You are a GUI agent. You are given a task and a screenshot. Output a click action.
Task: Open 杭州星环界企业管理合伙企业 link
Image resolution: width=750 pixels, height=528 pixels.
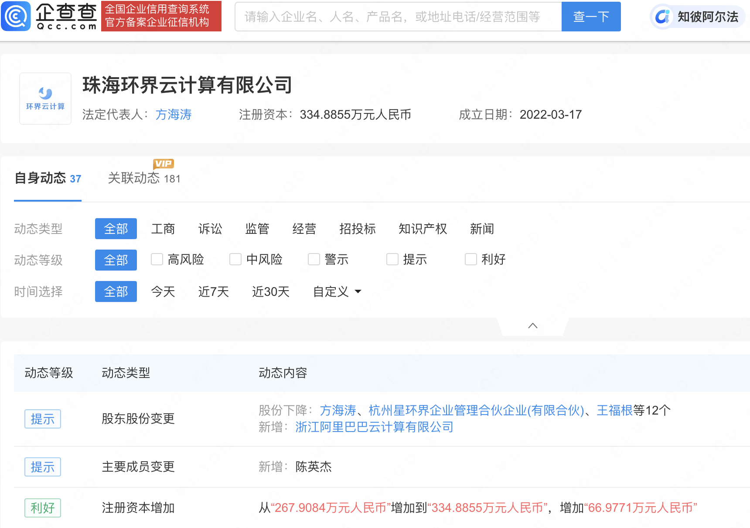coord(476,410)
